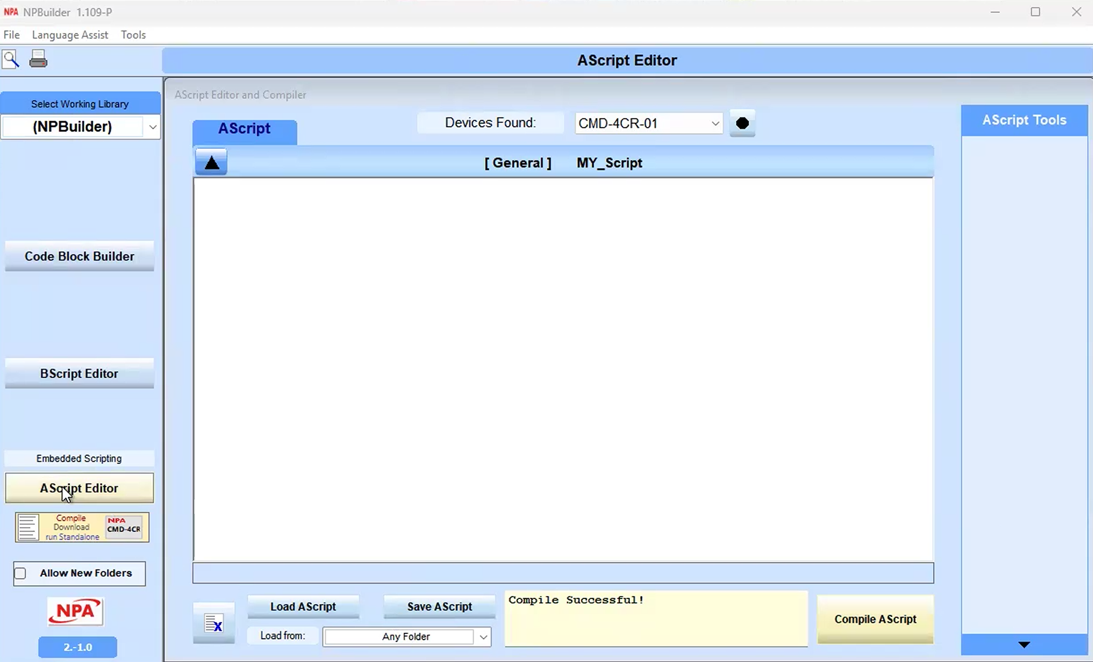Screen dimensions: 1093x662
Task: Click the Embedded Scripting label
Action: click(79, 459)
